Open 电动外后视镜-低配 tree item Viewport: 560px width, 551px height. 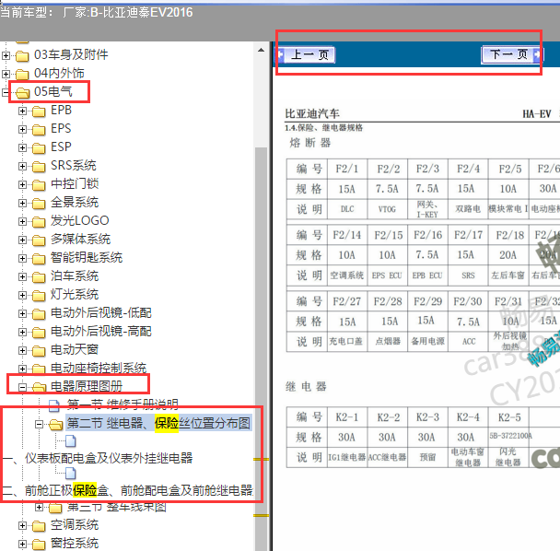coord(101,313)
